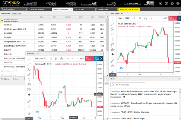Screen dimensions: 181x120
Task: Select text tool in Wall Street chart
Action: (x=113, y=39)
